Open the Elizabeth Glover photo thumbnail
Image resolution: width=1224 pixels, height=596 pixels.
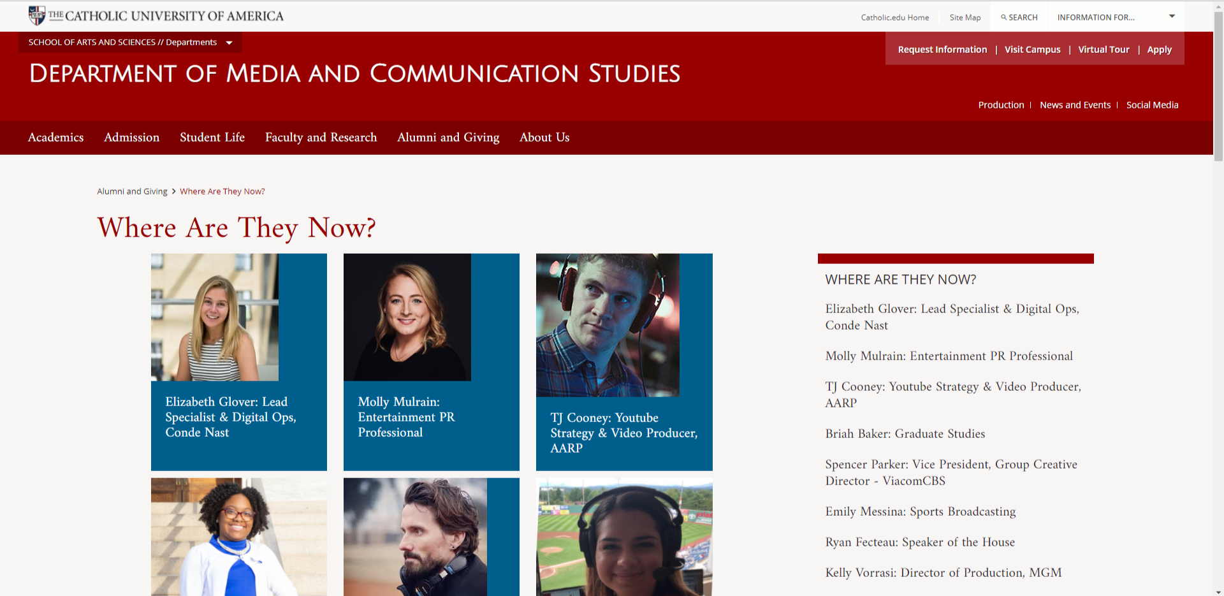pyautogui.click(x=215, y=317)
